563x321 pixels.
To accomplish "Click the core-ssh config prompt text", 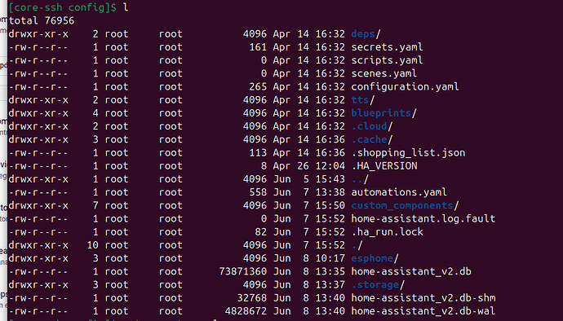I will [63, 7].
